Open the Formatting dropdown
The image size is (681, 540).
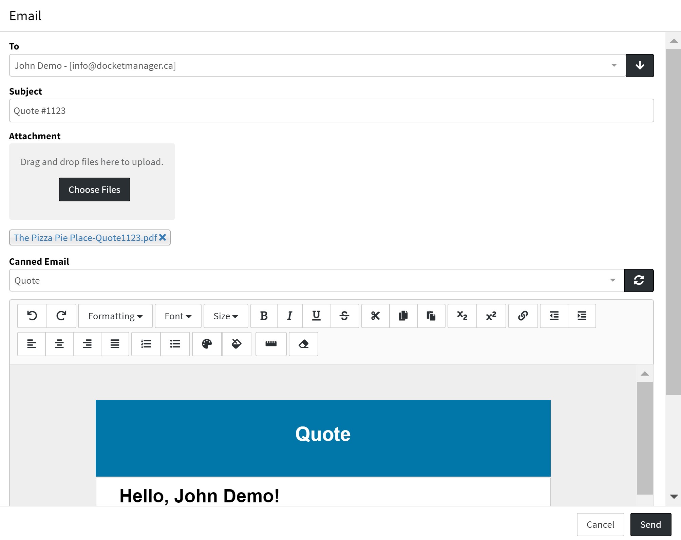pos(115,316)
